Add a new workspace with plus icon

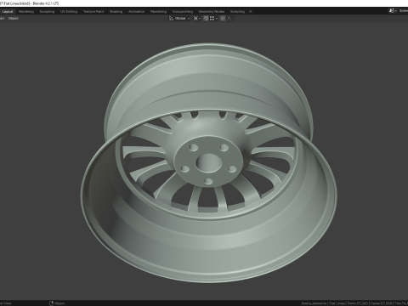coord(251,12)
